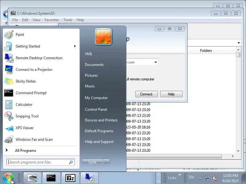This screenshot has width=246, height=184.
Task: Click 7-Zip horizontal scrollbar right arrow
Action: click(x=233, y=156)
